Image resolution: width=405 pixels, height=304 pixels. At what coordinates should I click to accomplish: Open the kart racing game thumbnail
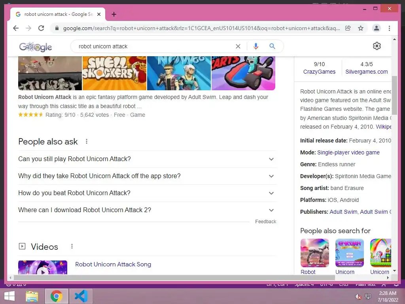[x=243, y=73]
